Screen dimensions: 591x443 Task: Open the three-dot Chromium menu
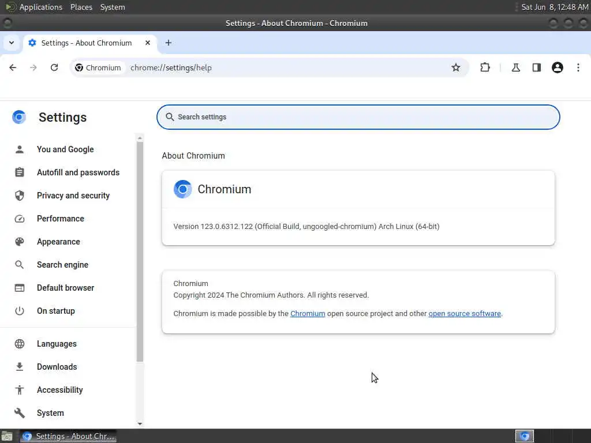click(x=578, y=67)
